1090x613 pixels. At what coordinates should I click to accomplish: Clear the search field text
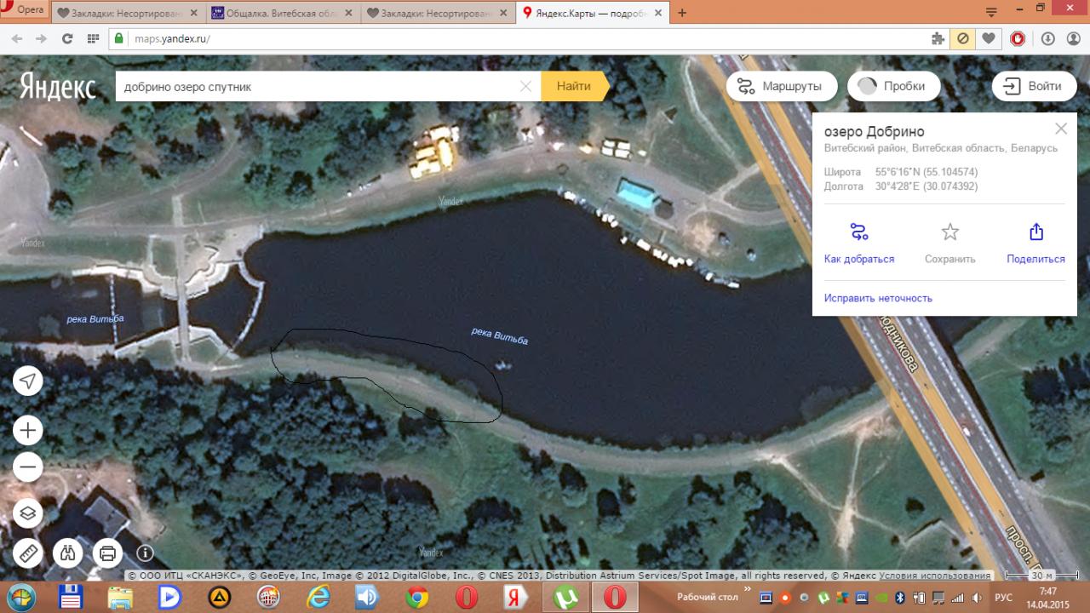pos(525,86)
